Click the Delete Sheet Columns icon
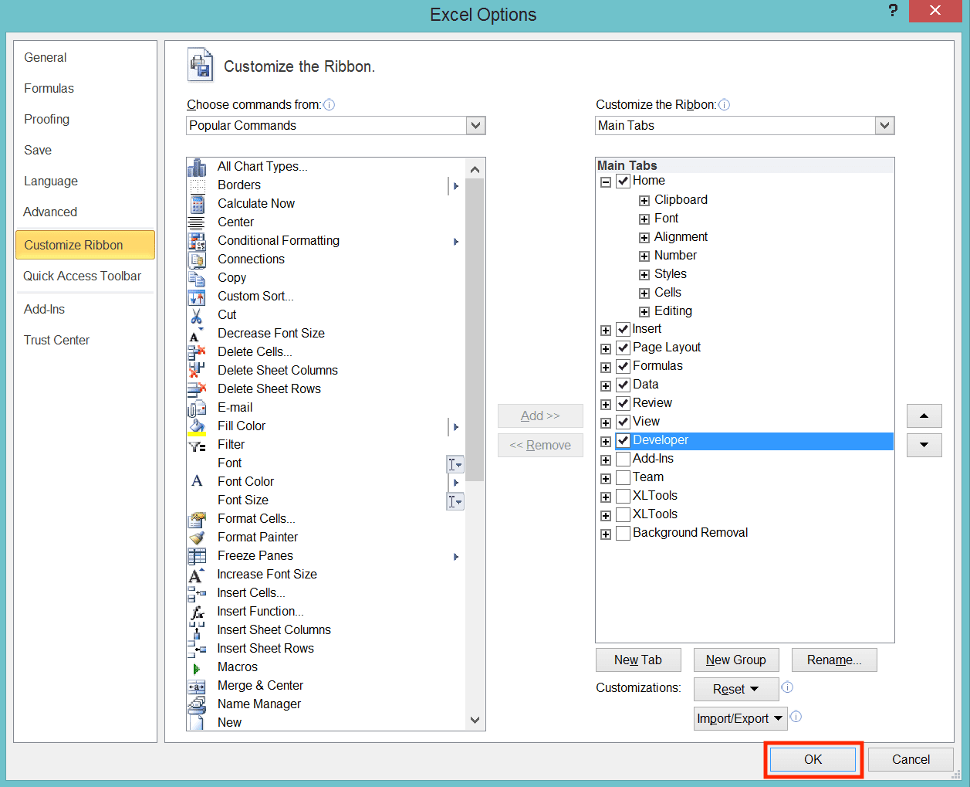Image resolution: width=970 pixels, height=787 pixels. (x=197, y=371)
